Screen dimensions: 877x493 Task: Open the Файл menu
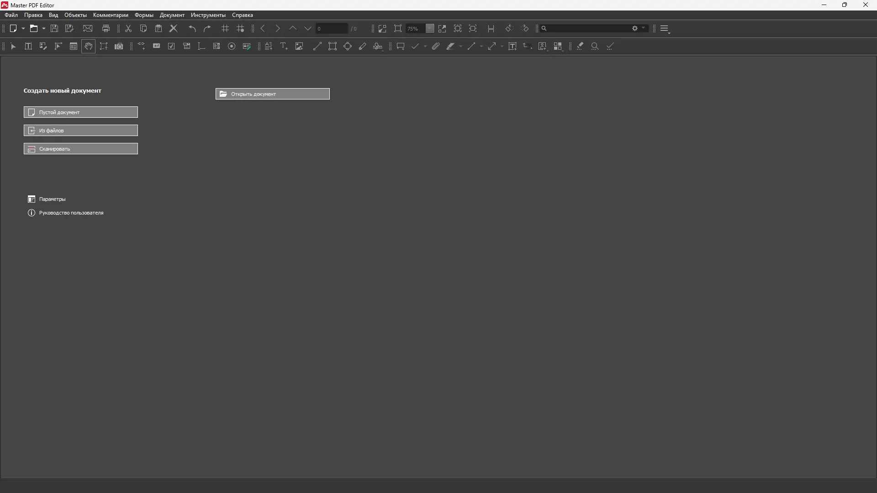click(11, 15)
